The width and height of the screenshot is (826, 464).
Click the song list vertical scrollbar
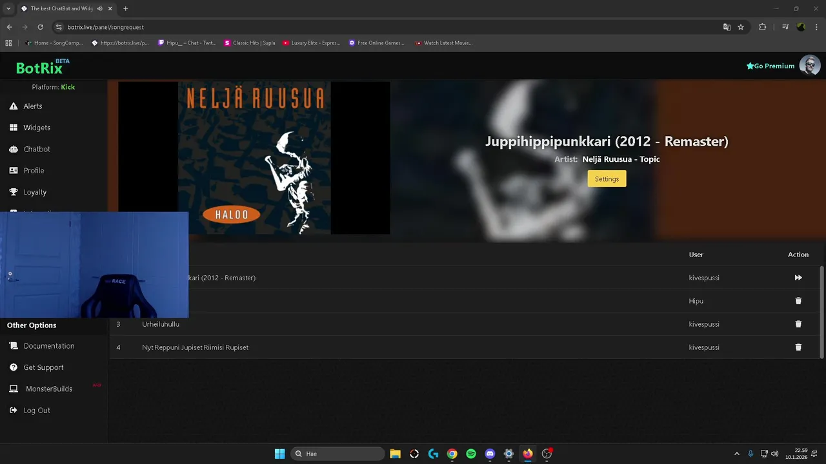[821, 312]
